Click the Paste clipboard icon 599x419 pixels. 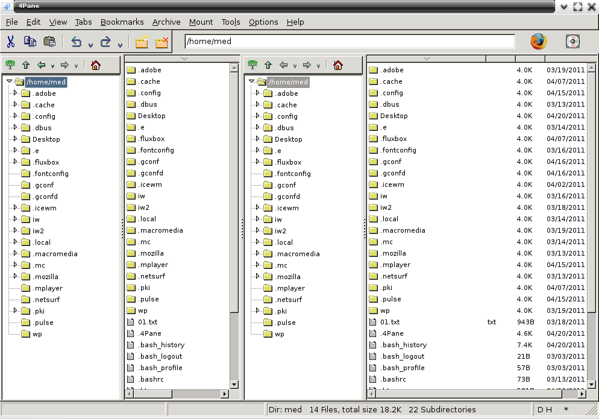click(51, 42)
